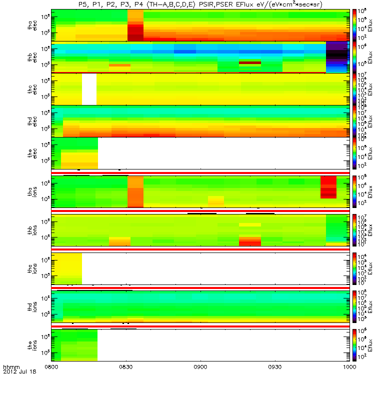The height and width of the screenshot is (400, 375).
Task: Click the Eflux label beside the ions
Action: (x=370, y=345)
